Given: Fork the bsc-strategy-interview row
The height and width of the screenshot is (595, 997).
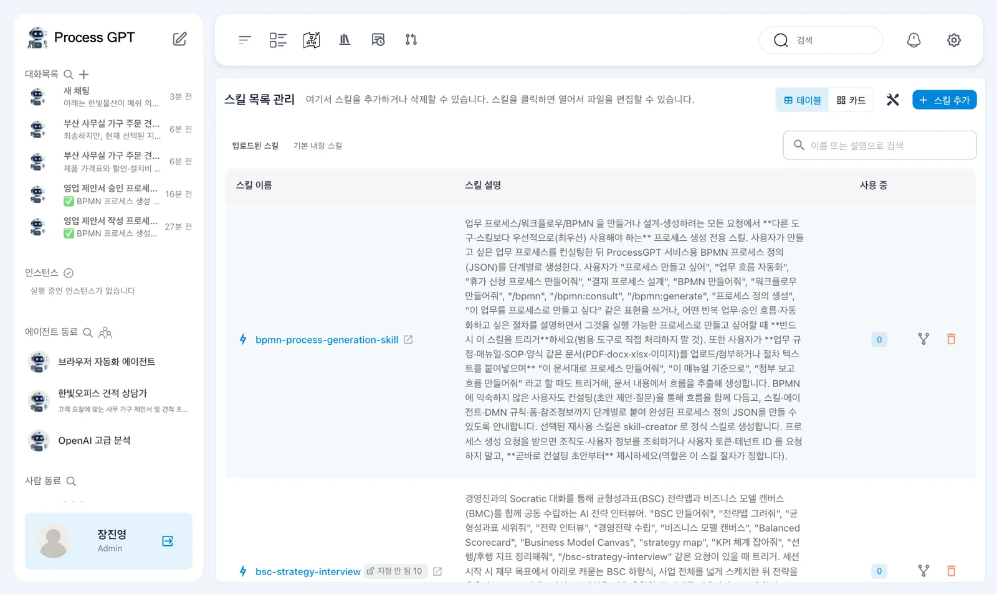Looking at the screenshot, I should (x=923, y=571).
